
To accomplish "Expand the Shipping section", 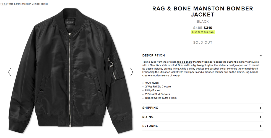I will coord(150,108).
